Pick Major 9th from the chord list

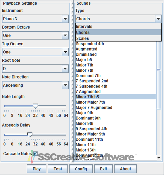[84, 113]
